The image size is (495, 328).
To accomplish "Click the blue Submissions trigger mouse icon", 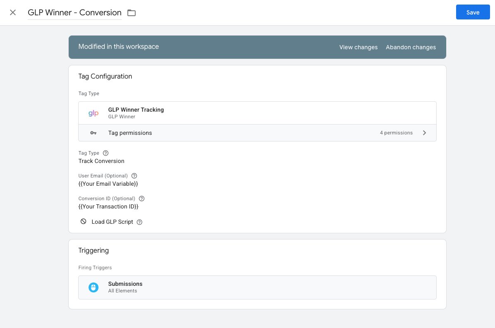I will 94,287.
